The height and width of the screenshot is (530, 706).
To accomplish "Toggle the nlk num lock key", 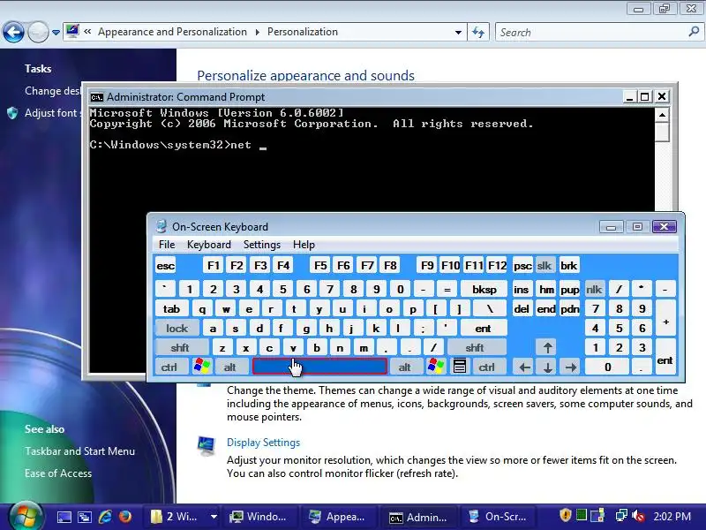I will [594, 290].
